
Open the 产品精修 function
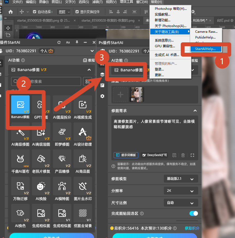62,162
